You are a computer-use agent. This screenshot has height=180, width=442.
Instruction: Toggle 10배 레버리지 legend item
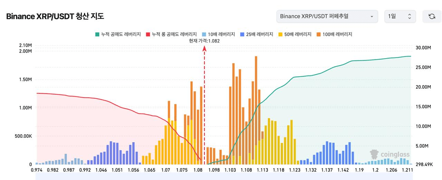(x=218, y=34)
